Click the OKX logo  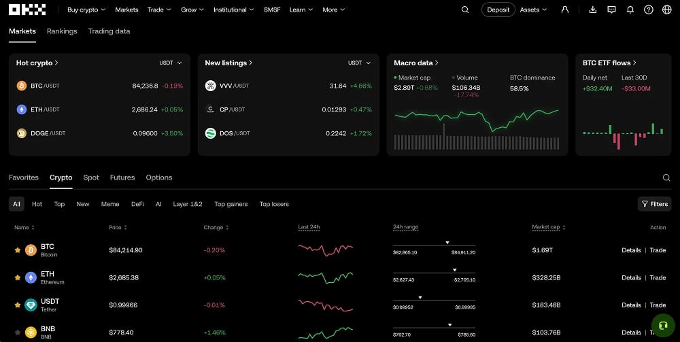click(27, 10)
